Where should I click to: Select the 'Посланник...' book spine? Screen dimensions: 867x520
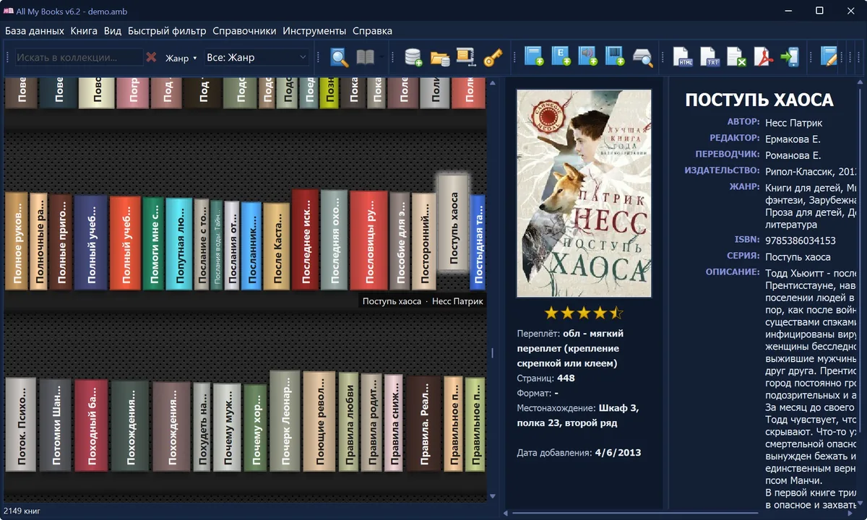[x=251, y=246]
